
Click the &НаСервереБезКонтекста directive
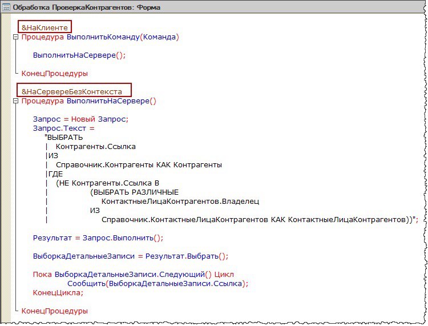72,91
